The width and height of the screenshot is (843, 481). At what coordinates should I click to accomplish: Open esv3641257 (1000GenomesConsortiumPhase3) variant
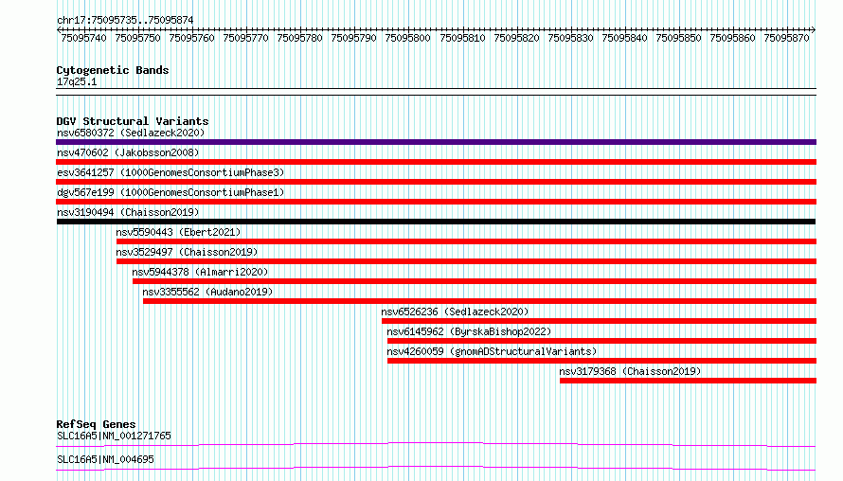(170, 172)
